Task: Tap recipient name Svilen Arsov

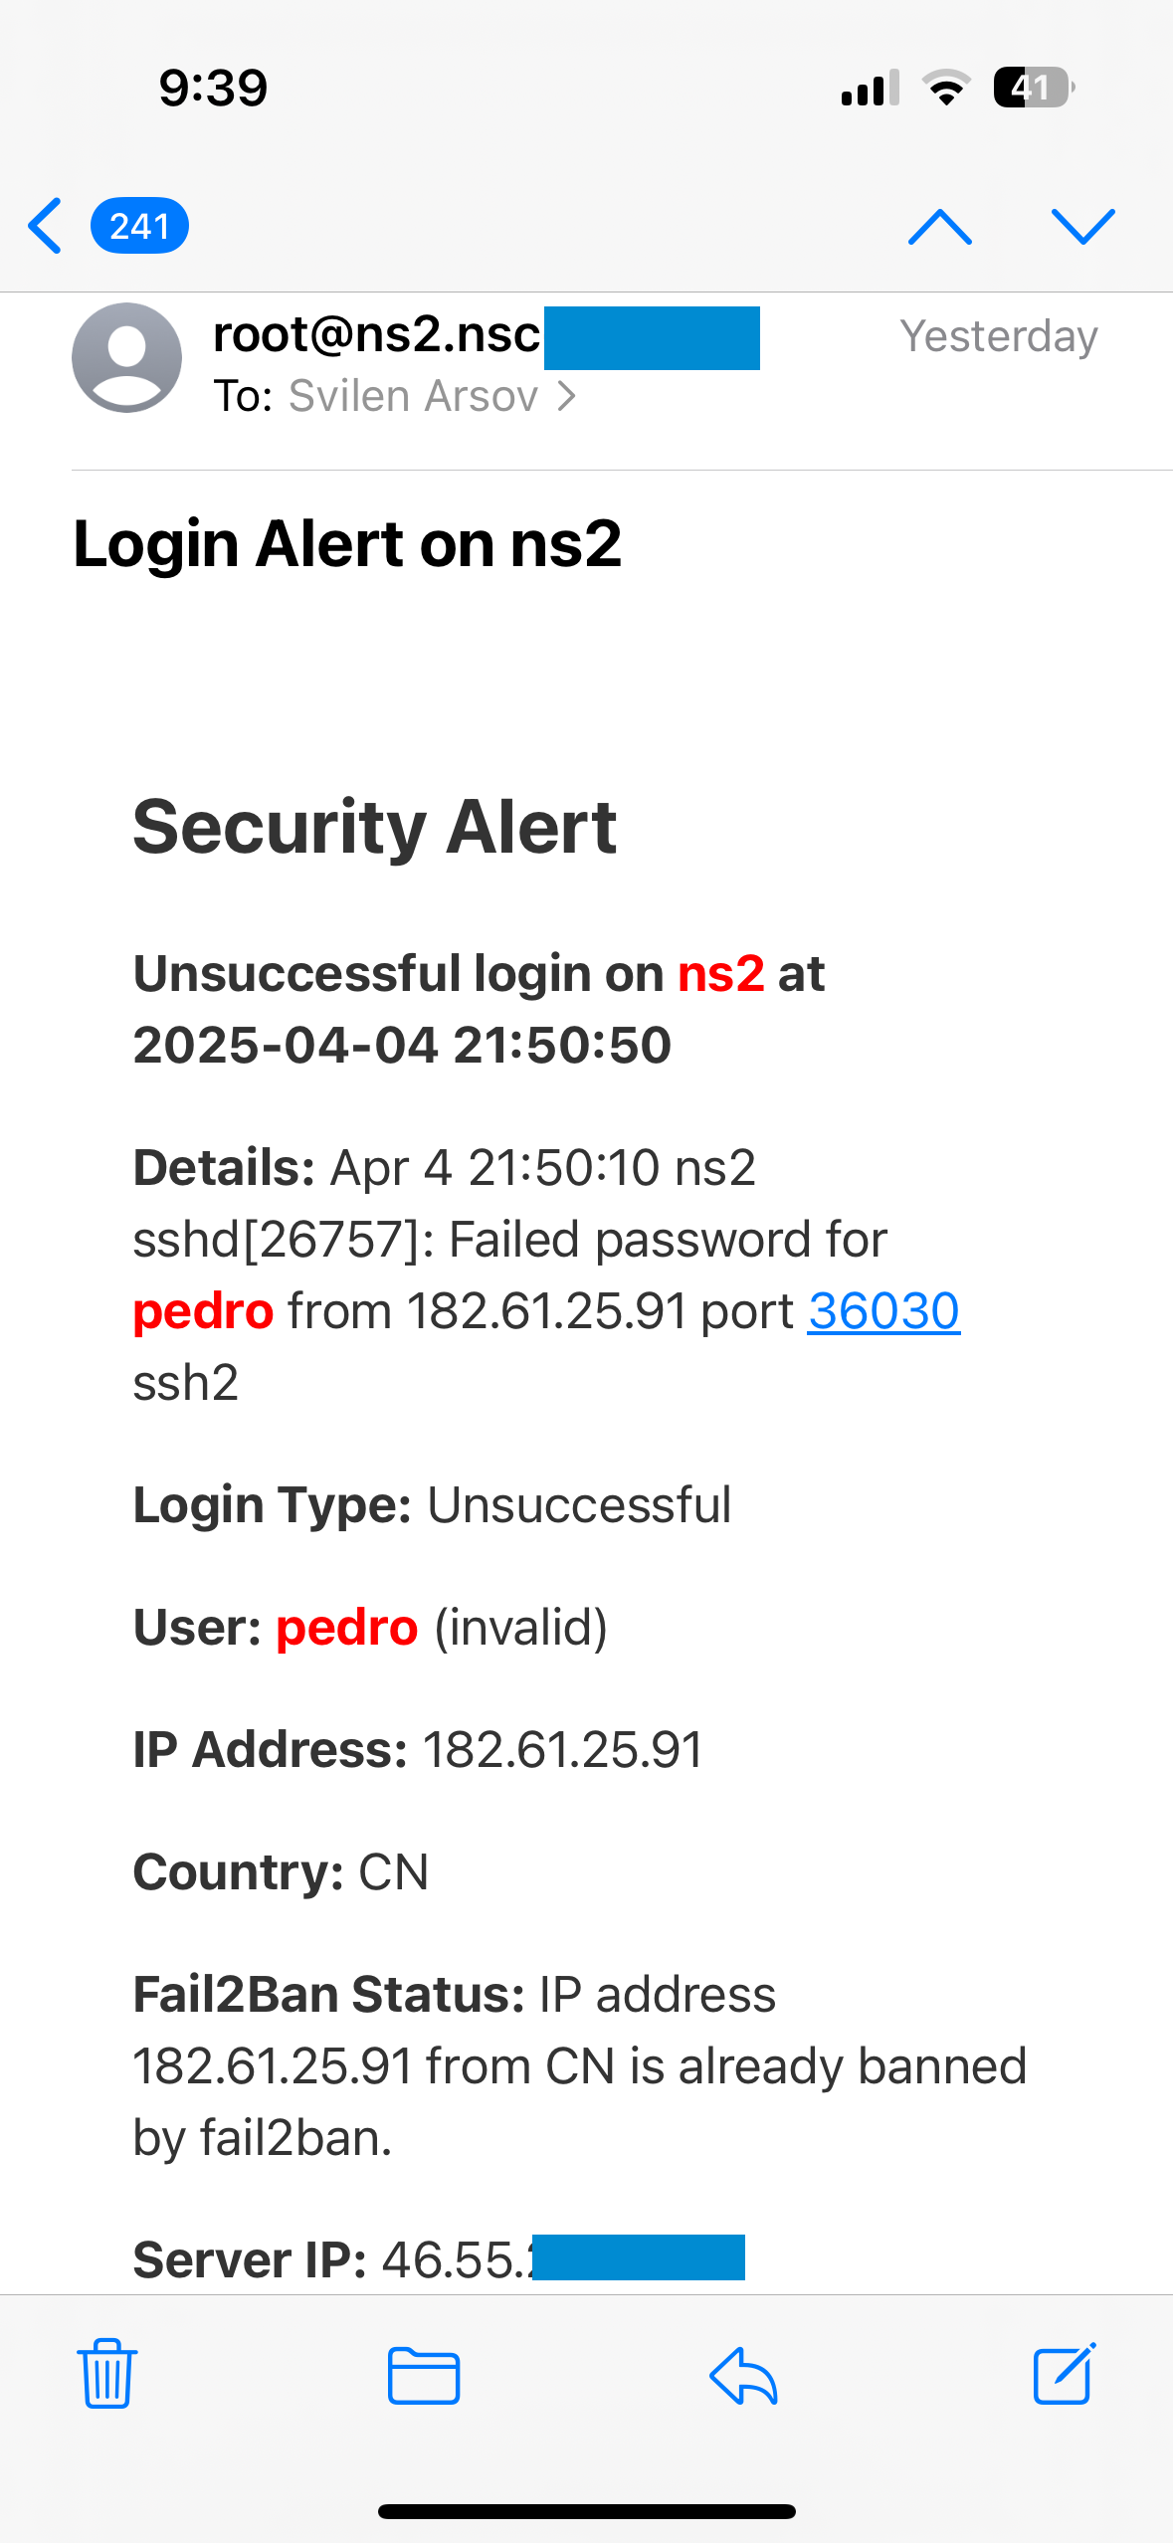Action: pyautogui.click(x=413, y=396)
